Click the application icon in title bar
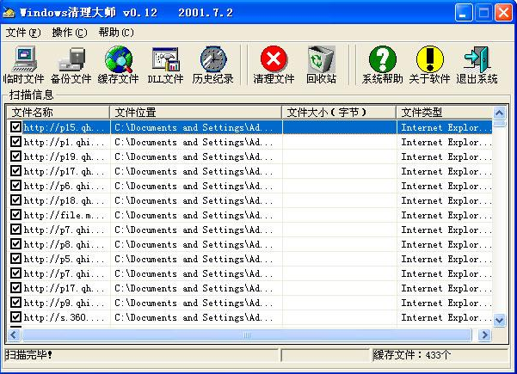517x374 pixels. pos(9,13)
